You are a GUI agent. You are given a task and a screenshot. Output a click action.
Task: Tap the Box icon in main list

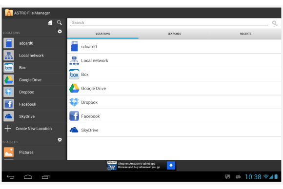coord(74,75)
